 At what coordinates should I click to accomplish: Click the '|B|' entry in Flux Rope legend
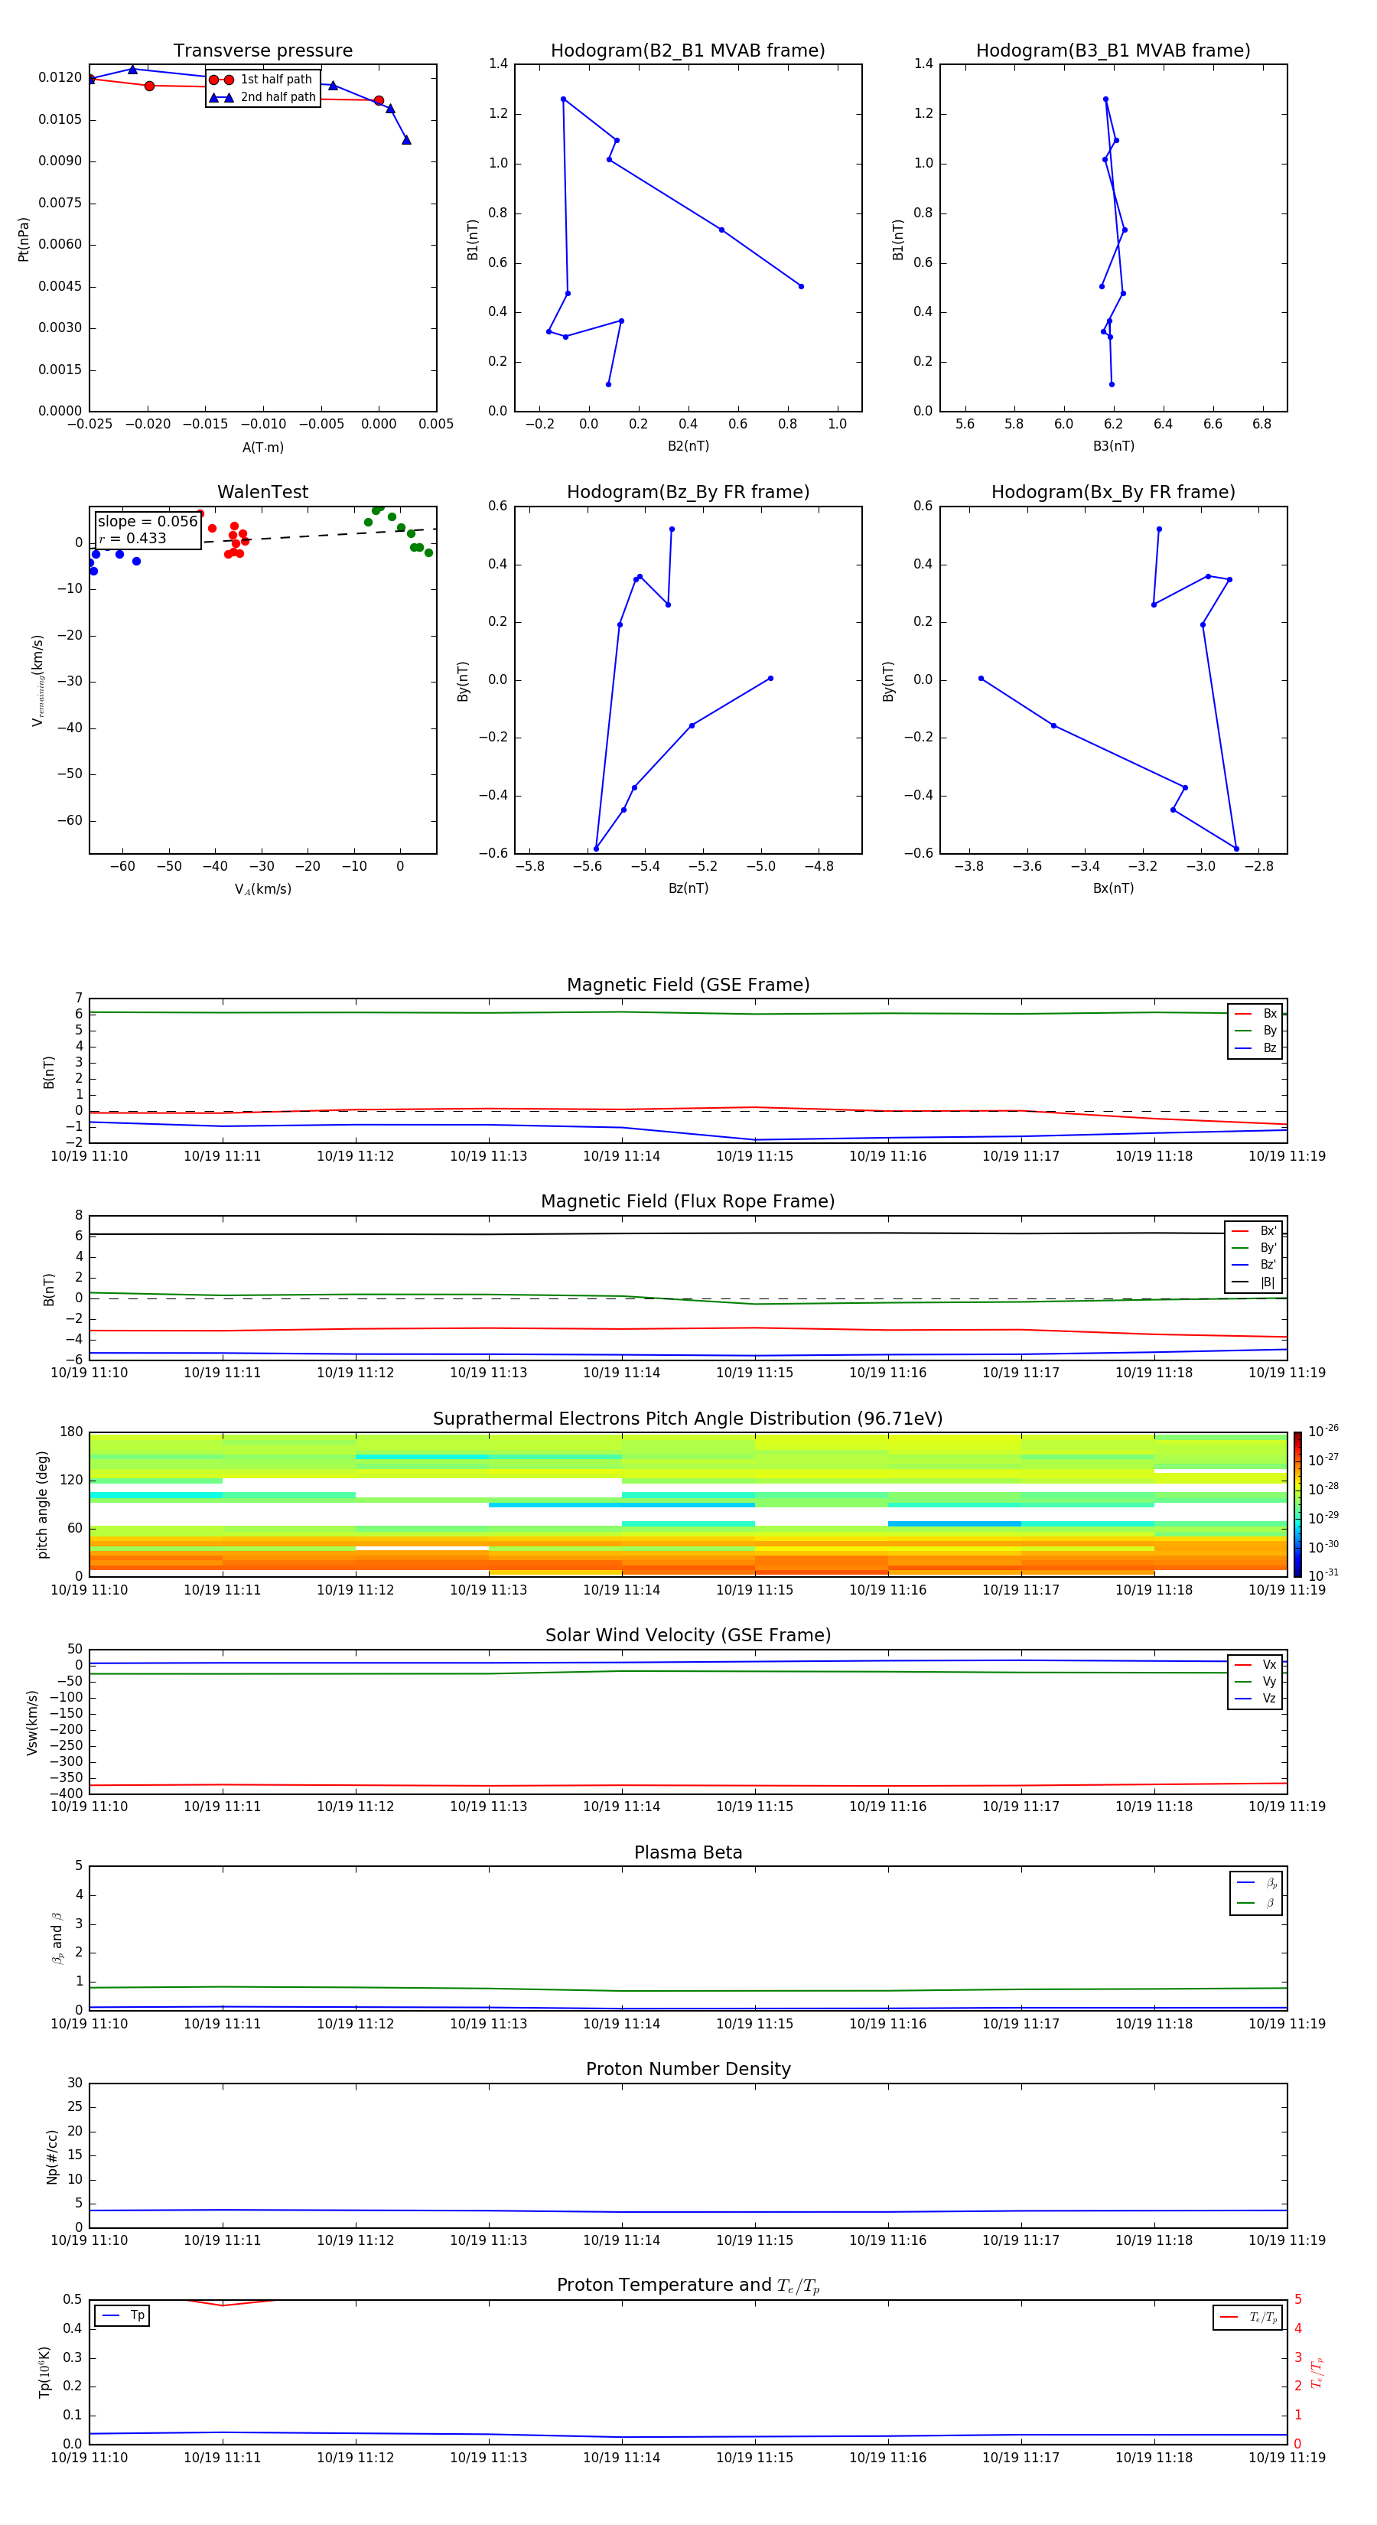[x=1254, y=1283]
